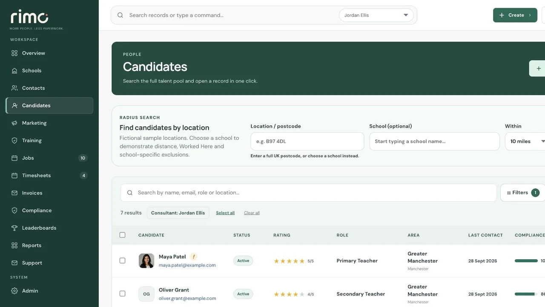Focus the search by name, email, role field

pyautogui.click(x=309, y=193)
